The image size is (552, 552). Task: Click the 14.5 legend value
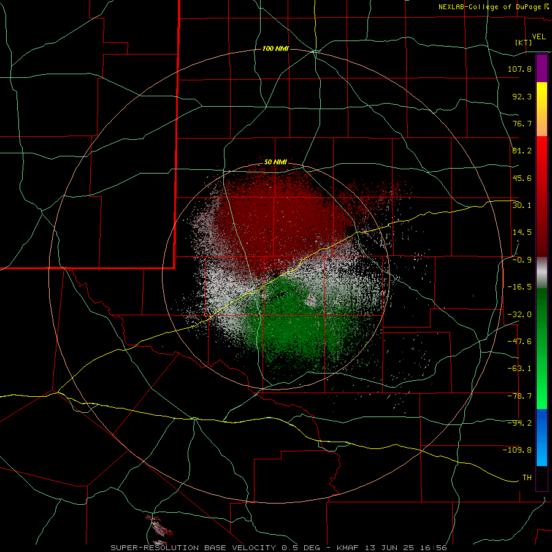[x=522, y=232]
